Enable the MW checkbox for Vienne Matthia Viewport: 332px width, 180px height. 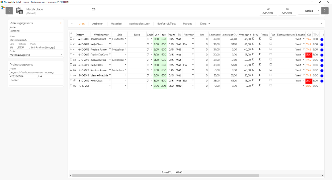tap(254, 75)
